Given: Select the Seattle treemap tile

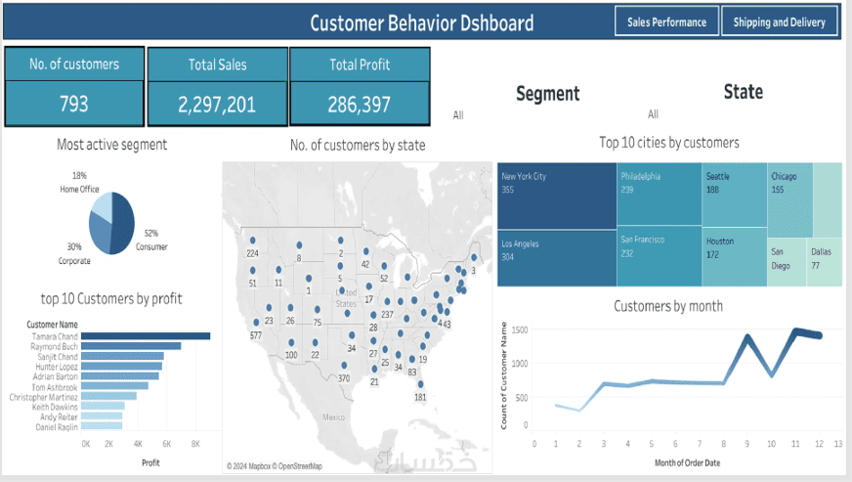Looking at the screenshot, I should tap(734, 195).
